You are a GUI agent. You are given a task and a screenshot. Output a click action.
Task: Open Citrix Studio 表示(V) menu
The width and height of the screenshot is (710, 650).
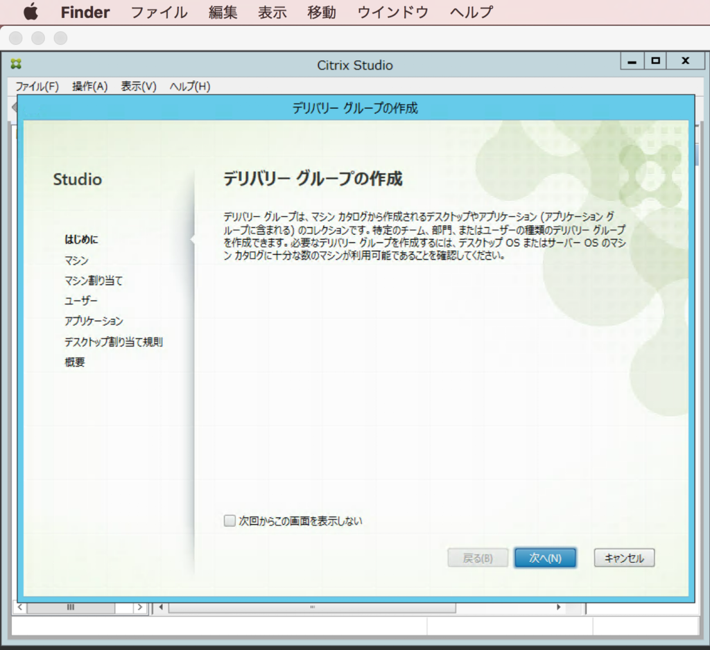(139, 86)
